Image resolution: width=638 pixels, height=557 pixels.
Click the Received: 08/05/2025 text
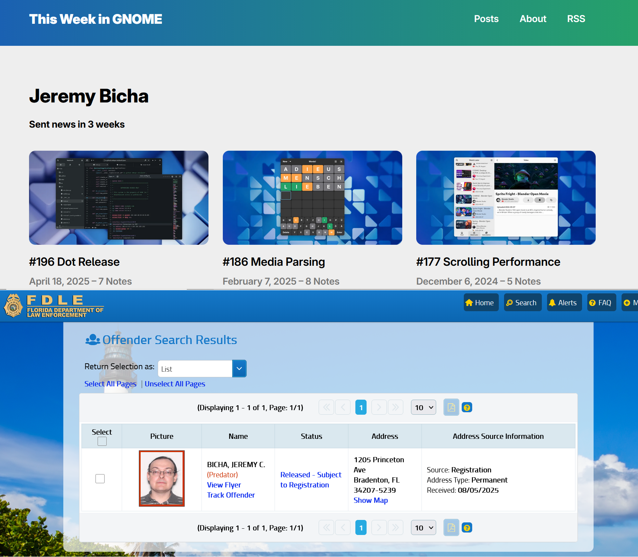(463, 490)
